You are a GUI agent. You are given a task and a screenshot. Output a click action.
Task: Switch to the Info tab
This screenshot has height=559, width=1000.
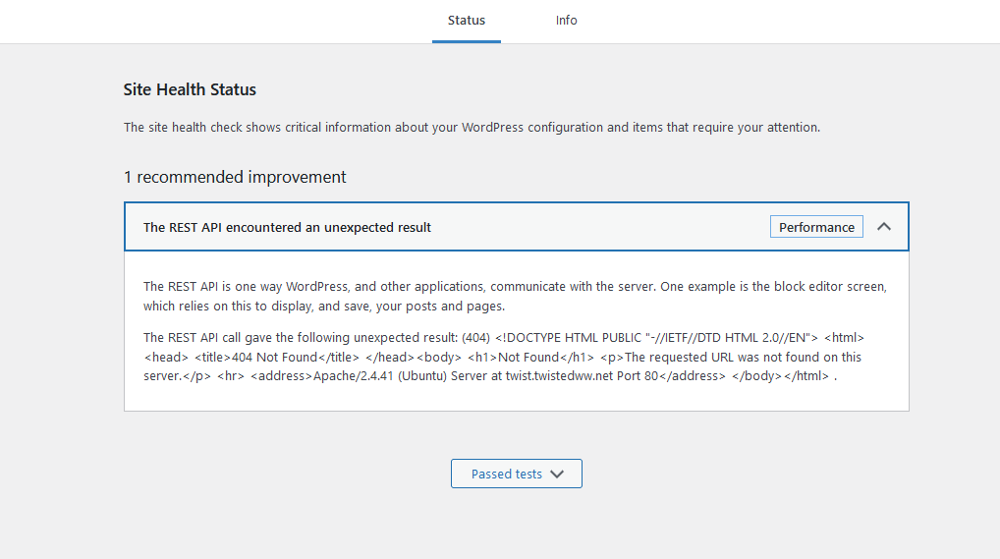(x=567, y=21)
